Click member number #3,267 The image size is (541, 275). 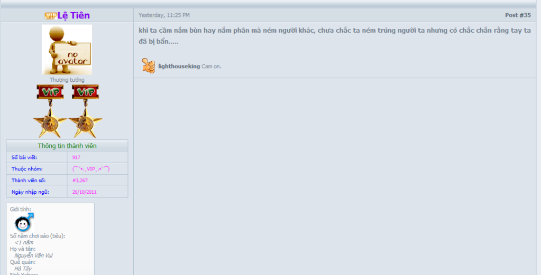pos(80,181)
